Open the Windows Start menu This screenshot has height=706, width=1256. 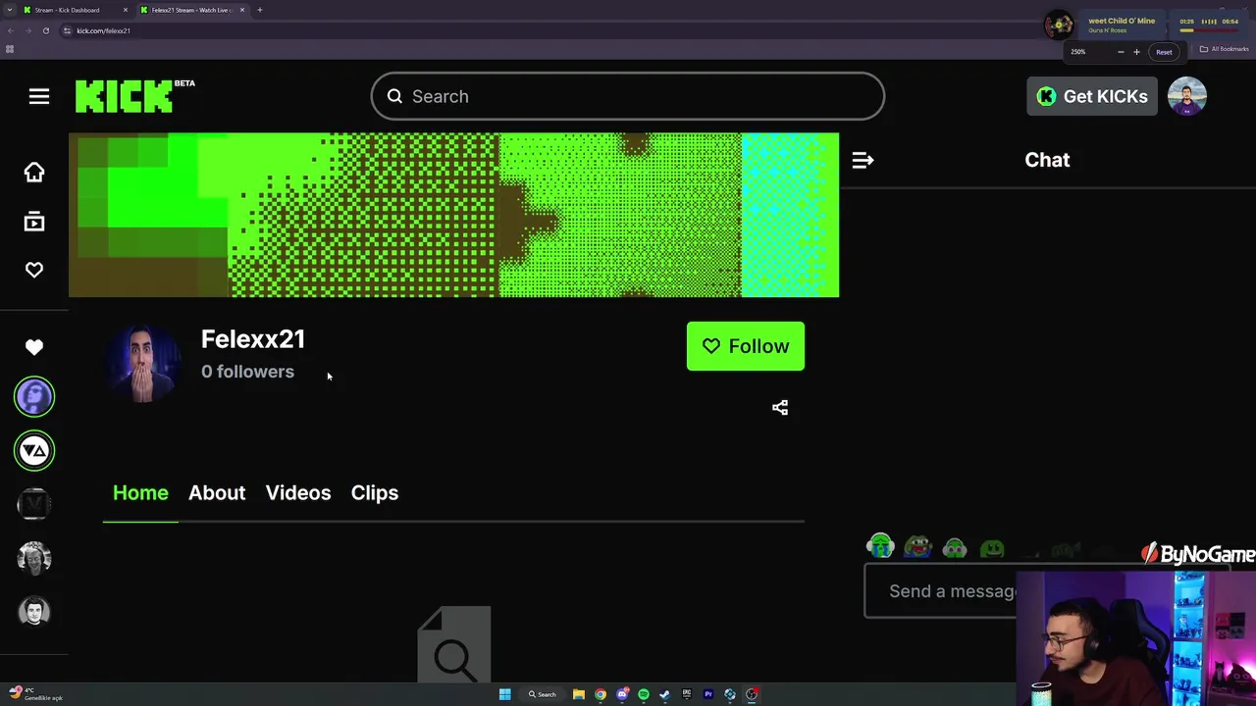coord(504,694)
